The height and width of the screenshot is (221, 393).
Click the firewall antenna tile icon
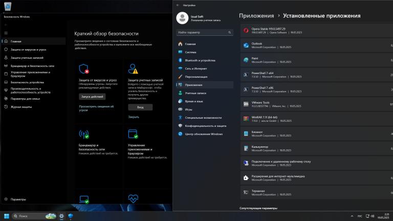point(84,135)
